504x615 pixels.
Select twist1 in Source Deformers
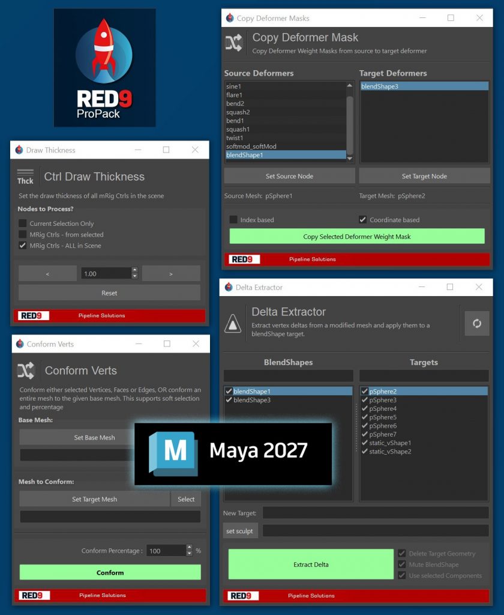(x=286, y=138)
